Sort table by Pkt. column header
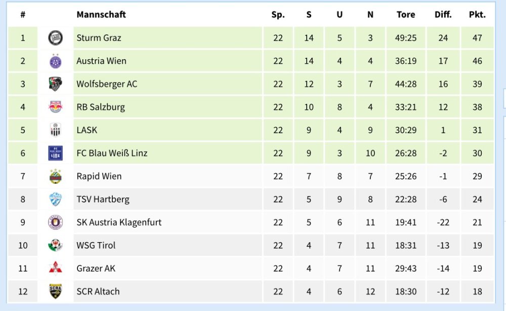The image size is (506, 311). pos(477,15)
